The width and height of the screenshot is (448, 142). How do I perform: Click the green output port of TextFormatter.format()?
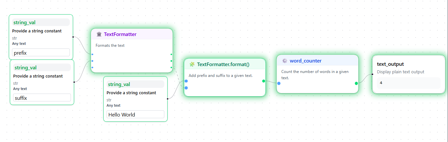click(264, 81)
